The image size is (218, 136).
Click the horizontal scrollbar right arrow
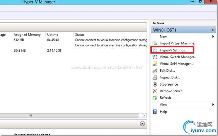[x=144, y=116]
